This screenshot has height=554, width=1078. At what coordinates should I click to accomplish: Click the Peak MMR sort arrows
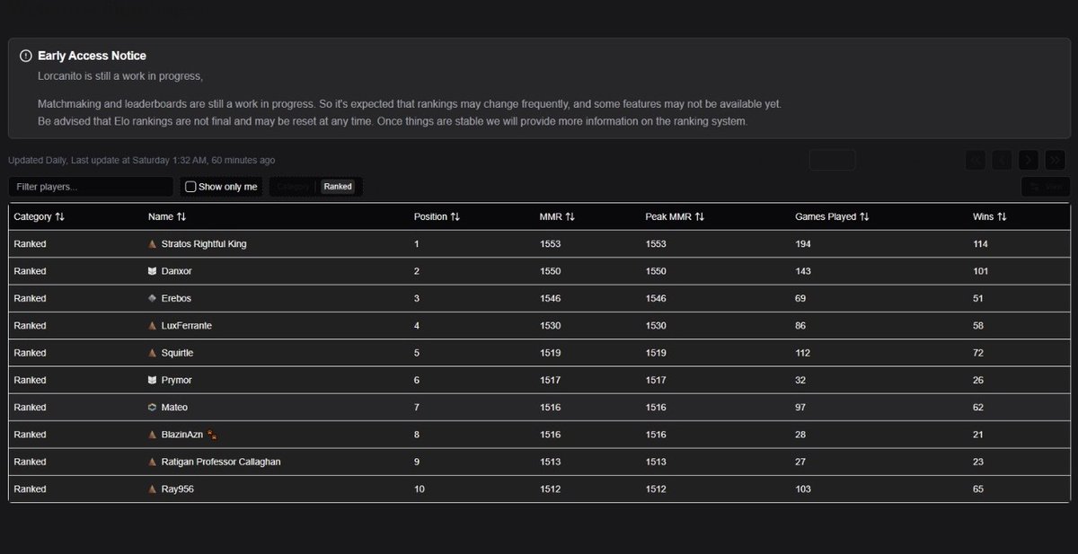700,217
